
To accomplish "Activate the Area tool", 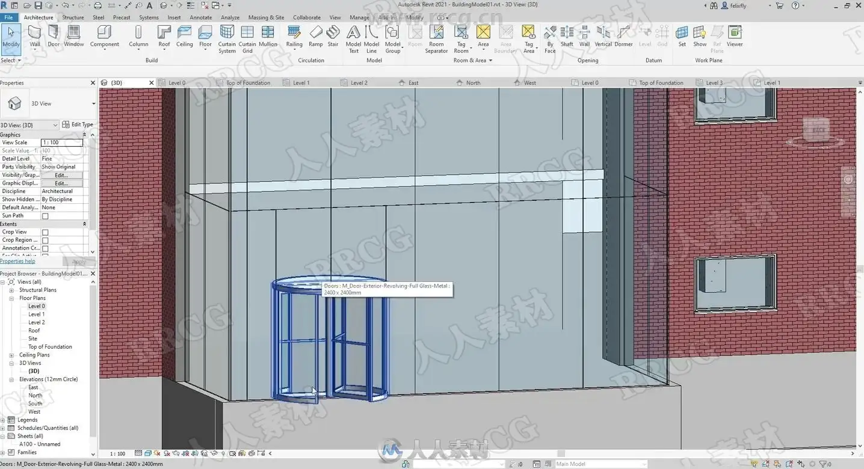I will coord(483,37).
